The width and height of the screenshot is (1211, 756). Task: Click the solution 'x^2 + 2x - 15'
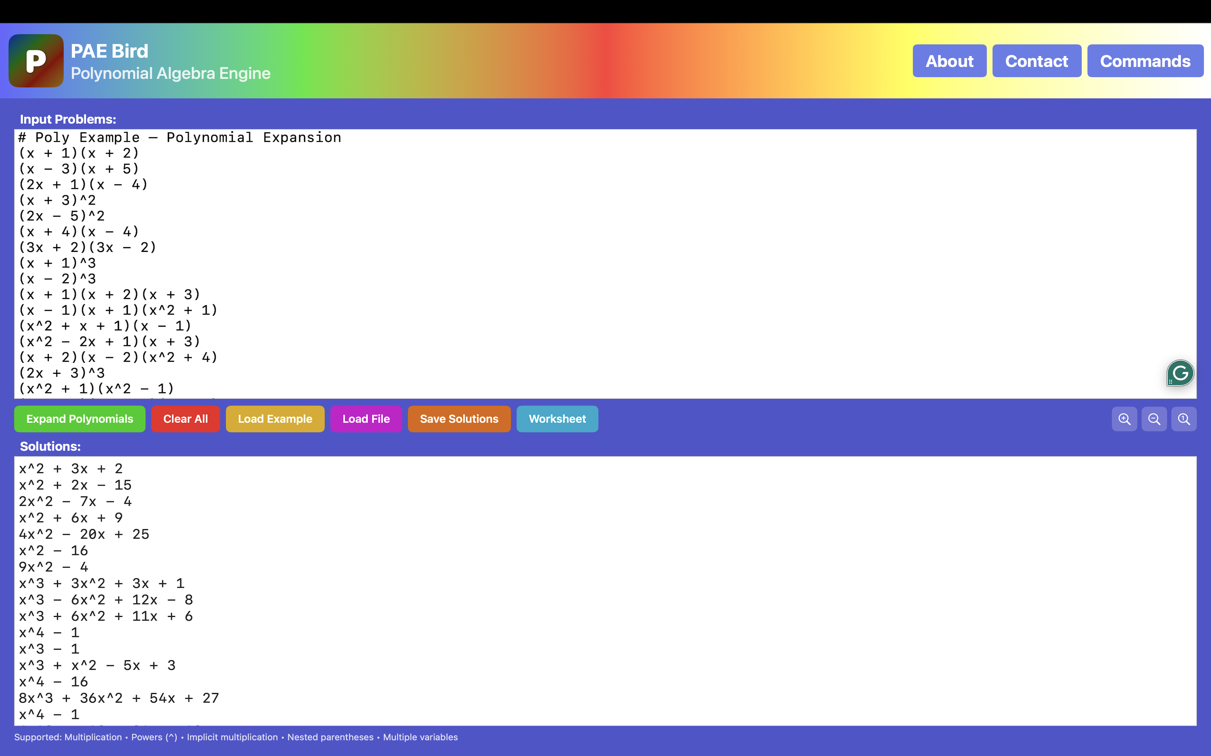point(75,486)
